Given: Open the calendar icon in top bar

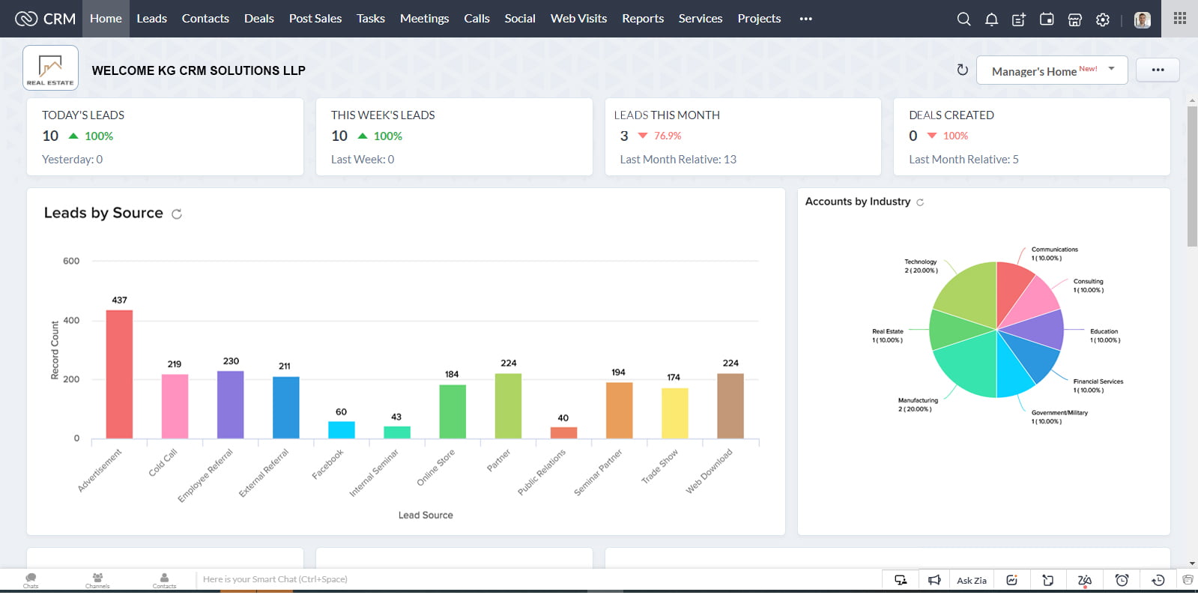Looking at the screenshot, I should pos(1047,19).
